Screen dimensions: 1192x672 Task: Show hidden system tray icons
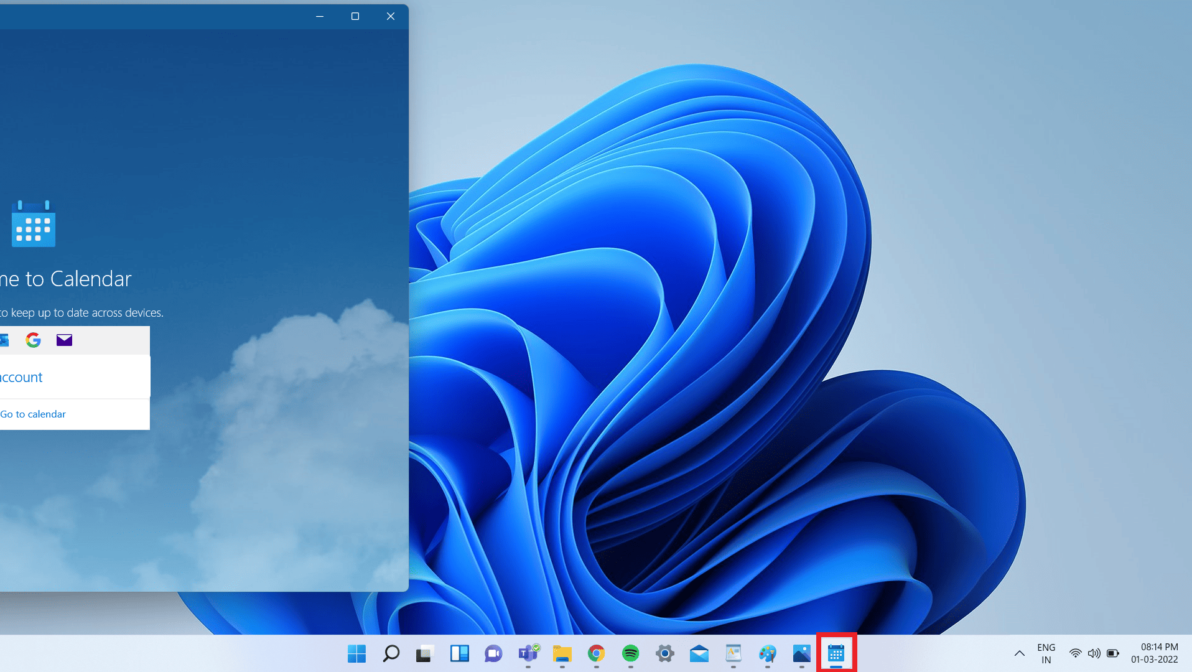click(x=1019, y=653)
